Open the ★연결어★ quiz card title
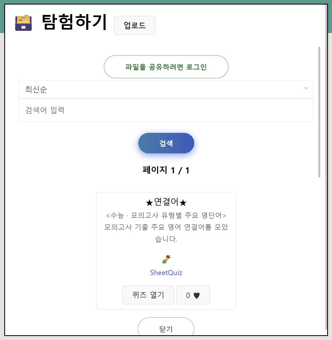332x340 pixels. pos(166,202)
